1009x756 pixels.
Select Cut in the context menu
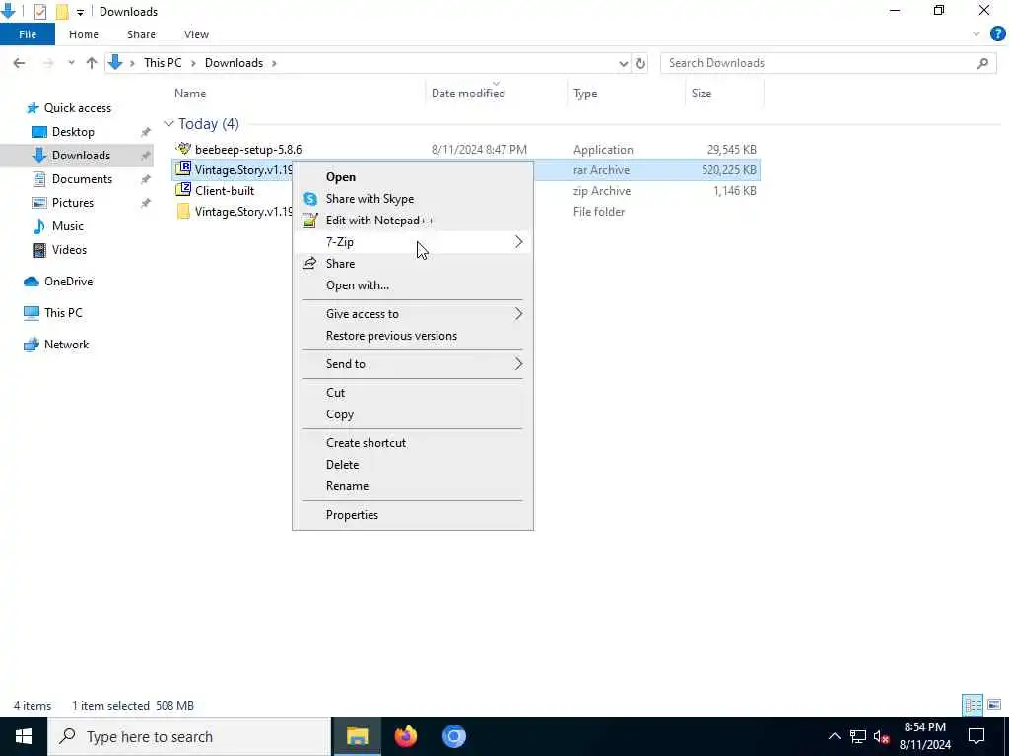[413, 392]
